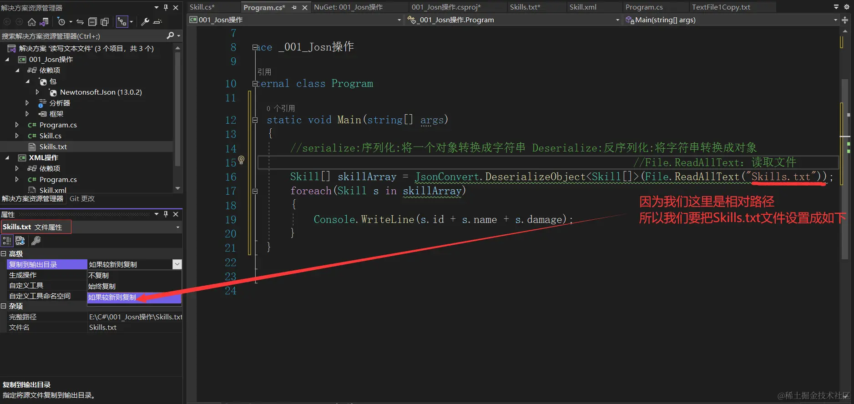Collapse the class Program code fold
The width and height of the screenshot is (854, 404).
[255, 84]
